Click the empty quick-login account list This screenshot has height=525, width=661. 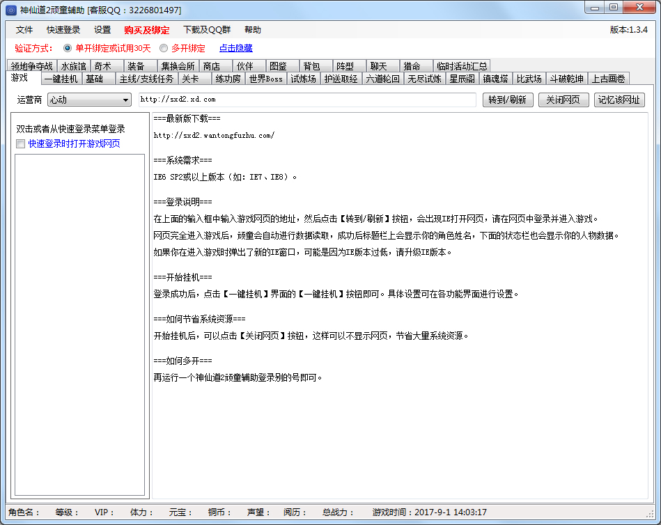[x=79, y=324]
